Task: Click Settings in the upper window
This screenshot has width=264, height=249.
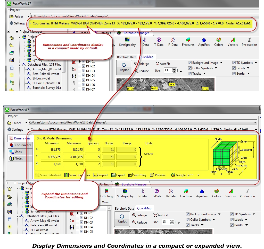Action: pos(17,23)
